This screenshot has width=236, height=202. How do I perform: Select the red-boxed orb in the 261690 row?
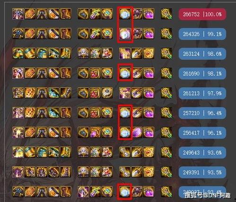point(125,73)
